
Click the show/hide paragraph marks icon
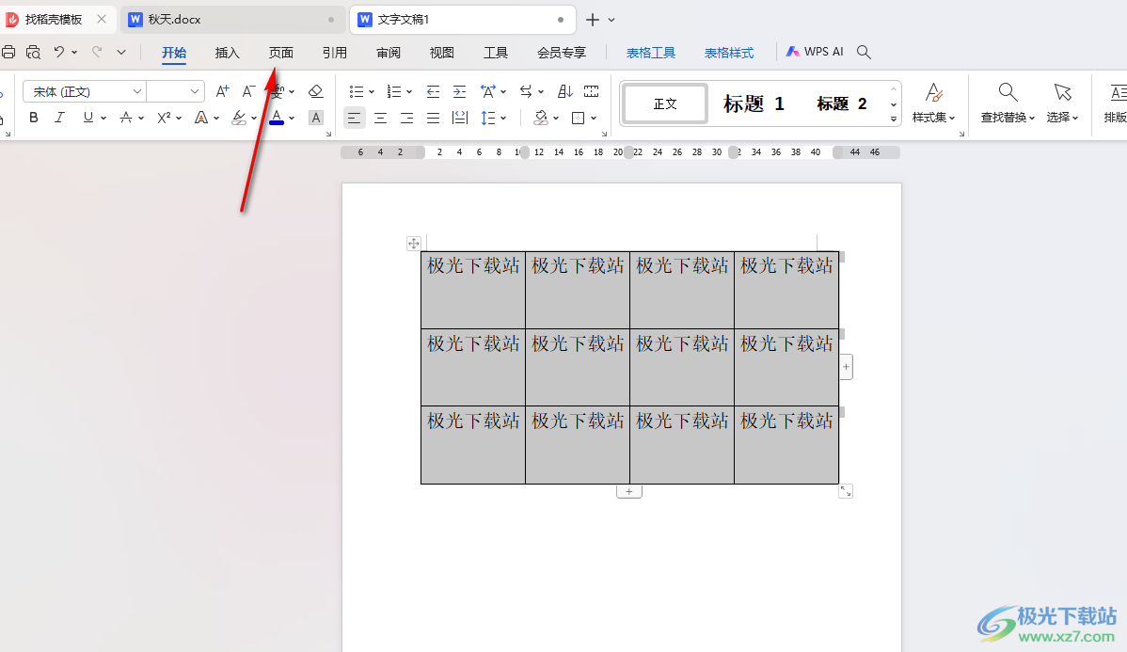click(x=592, y=91)
